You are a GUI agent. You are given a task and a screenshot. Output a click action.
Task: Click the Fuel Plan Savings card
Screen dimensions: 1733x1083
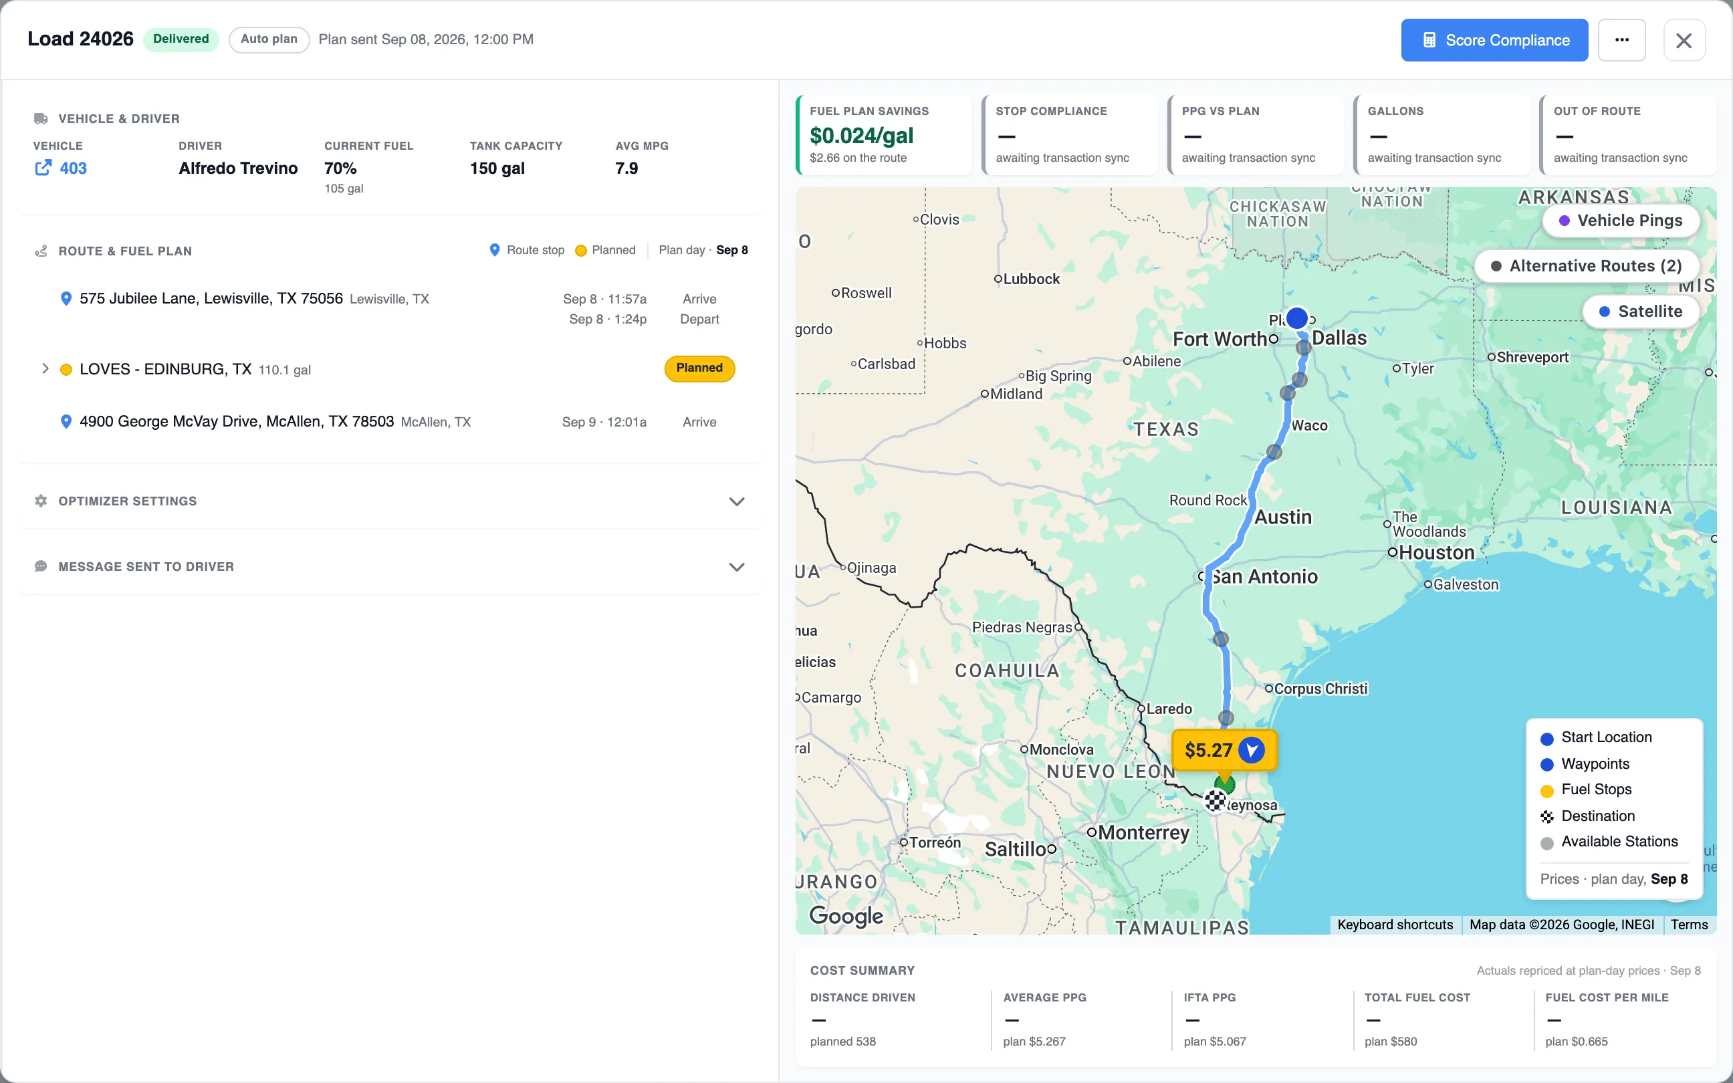click(883, 134)
